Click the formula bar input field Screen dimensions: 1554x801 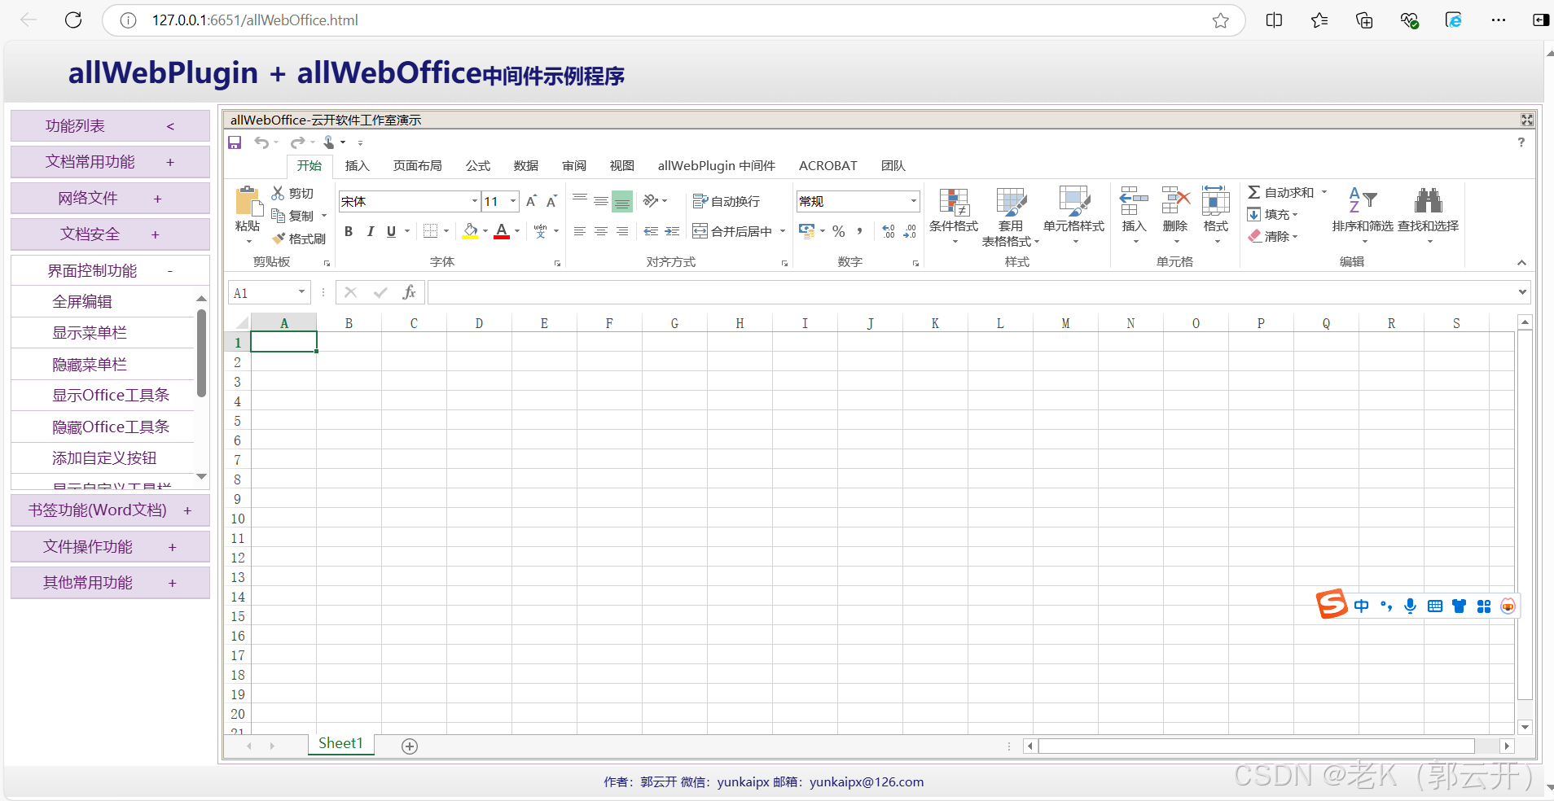(972, 292)
